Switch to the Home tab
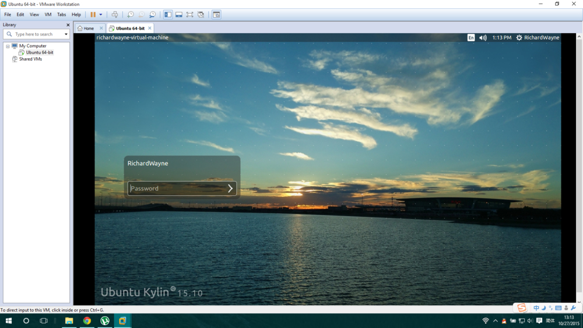Image resolution: width=583 pixels, height=328 pixels. (89, 28)
